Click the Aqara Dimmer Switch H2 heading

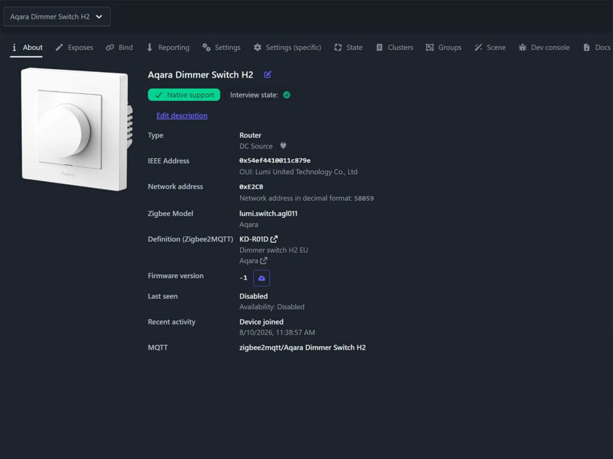[200, 75]
